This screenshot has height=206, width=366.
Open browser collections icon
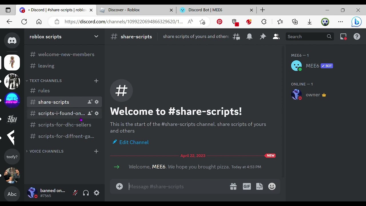coord(295,22)
